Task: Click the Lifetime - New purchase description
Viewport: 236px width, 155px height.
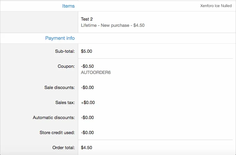Action: [113, 25]
